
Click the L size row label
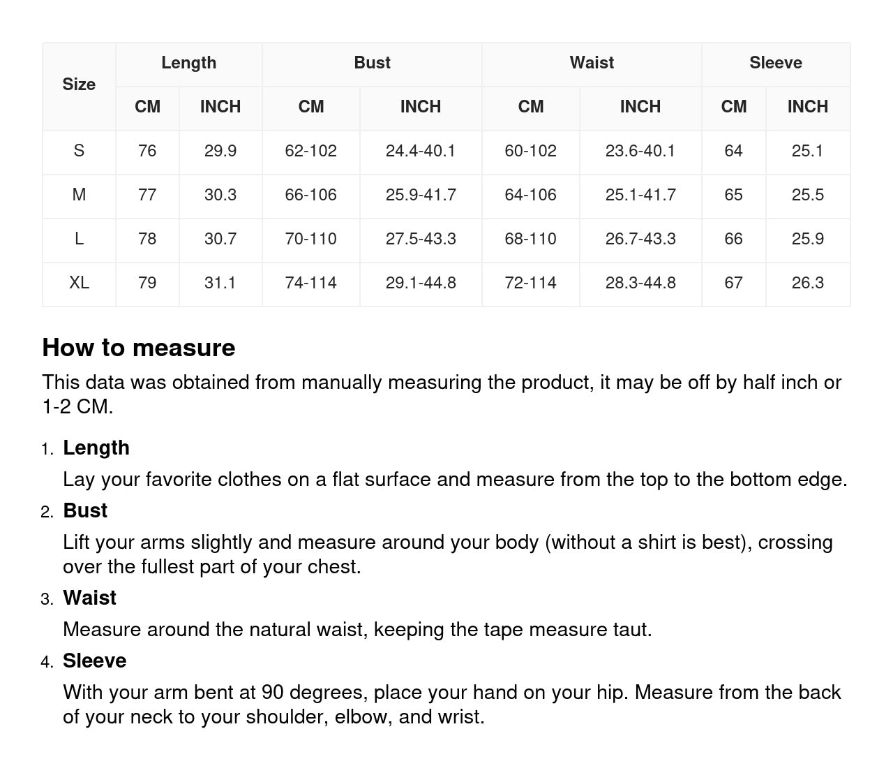click(79, 239)
